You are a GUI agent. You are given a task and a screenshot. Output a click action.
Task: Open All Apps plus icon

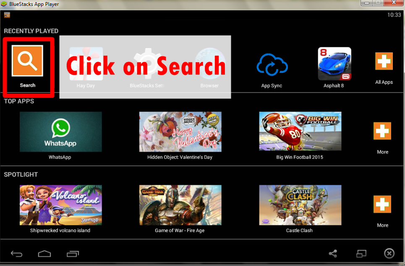(x=384, y=62)
